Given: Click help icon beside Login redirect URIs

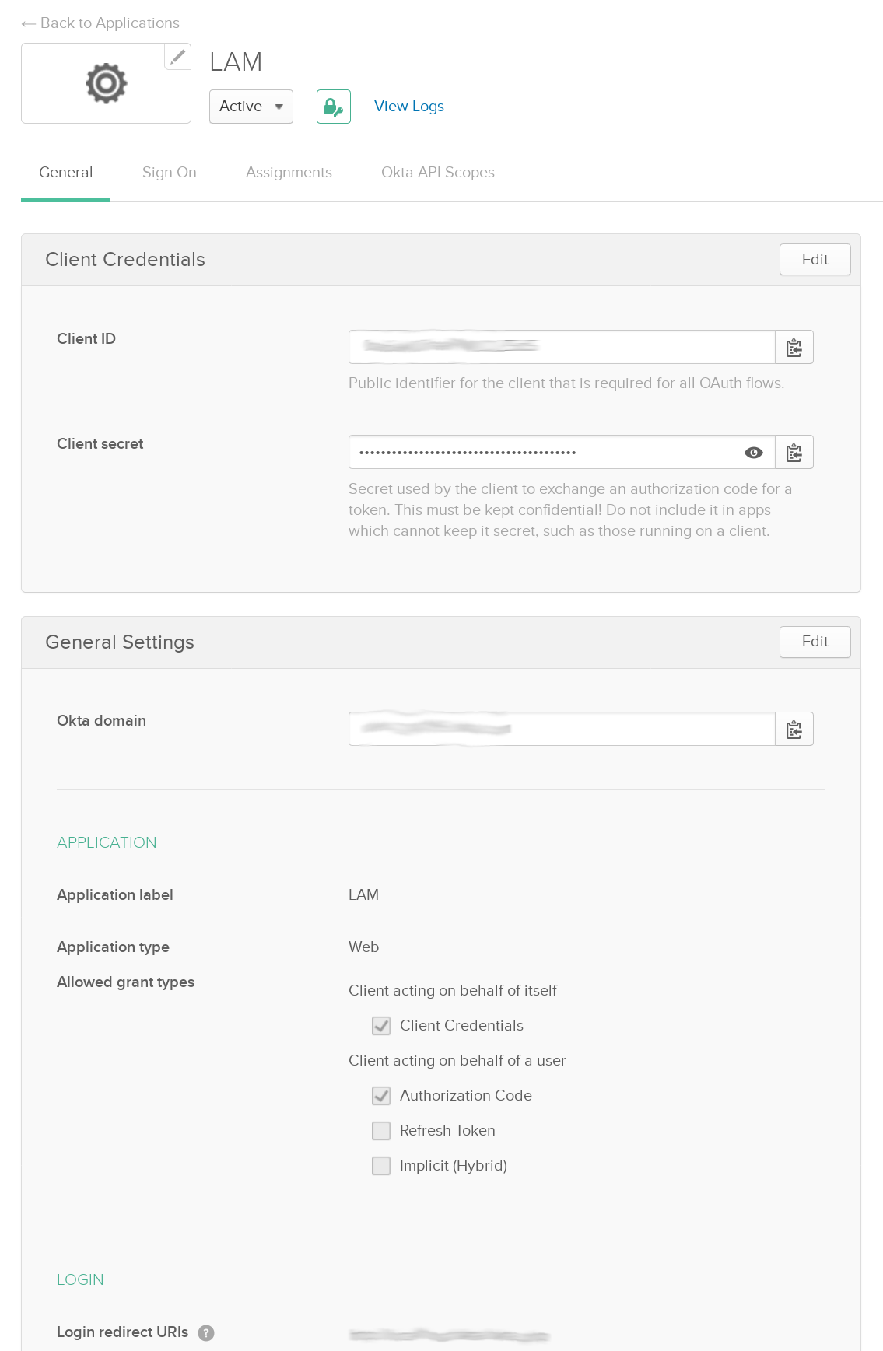Looking at the screenshot, I should tap(206, 1333).
